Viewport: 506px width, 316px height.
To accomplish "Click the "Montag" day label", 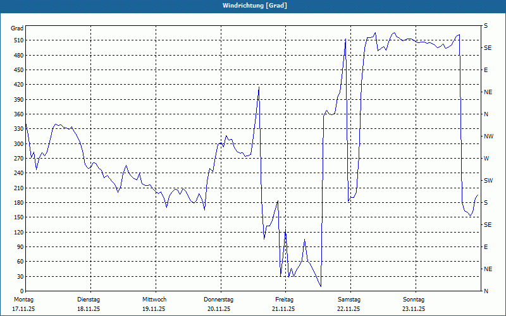I will pos(23,300).
